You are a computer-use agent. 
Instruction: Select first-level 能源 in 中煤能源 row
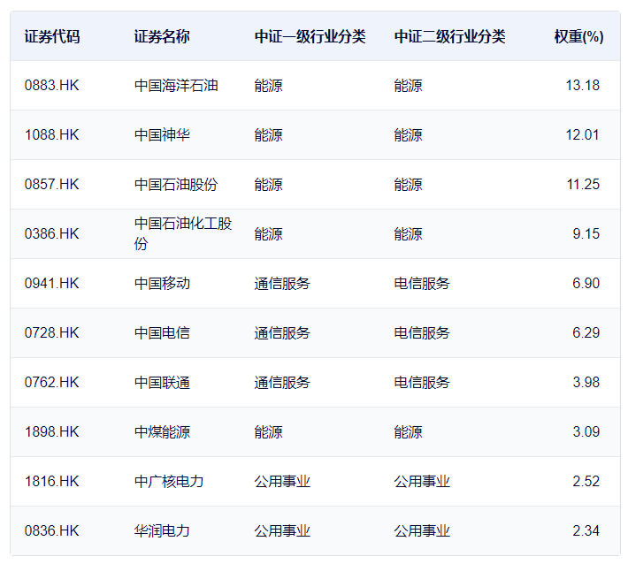(x=268, y=432)
